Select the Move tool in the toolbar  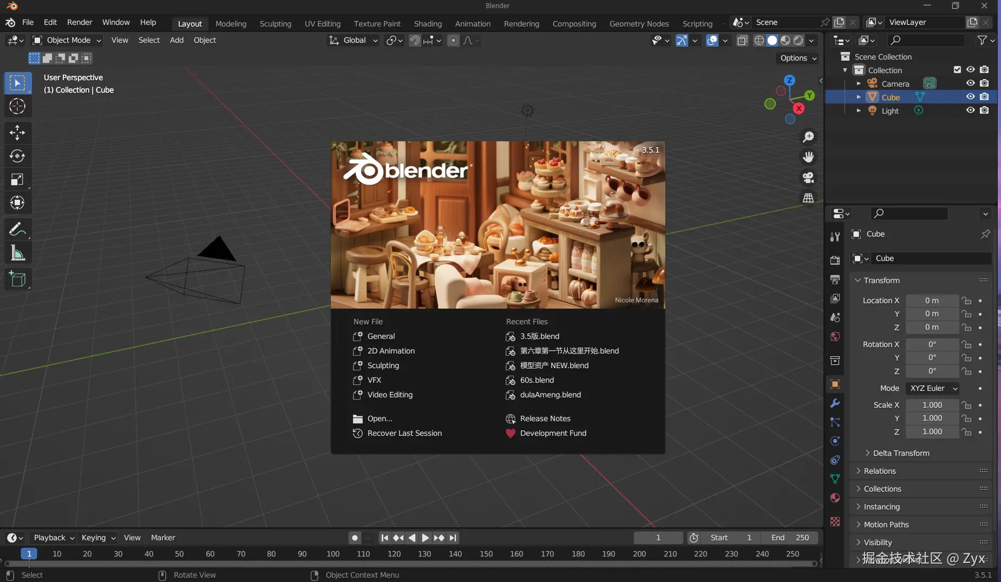(x=17, y=133)
